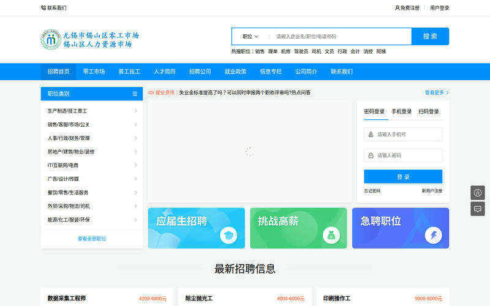
Task: Expand 人事/行政/财务/管理 category
Action: (92, 138)
